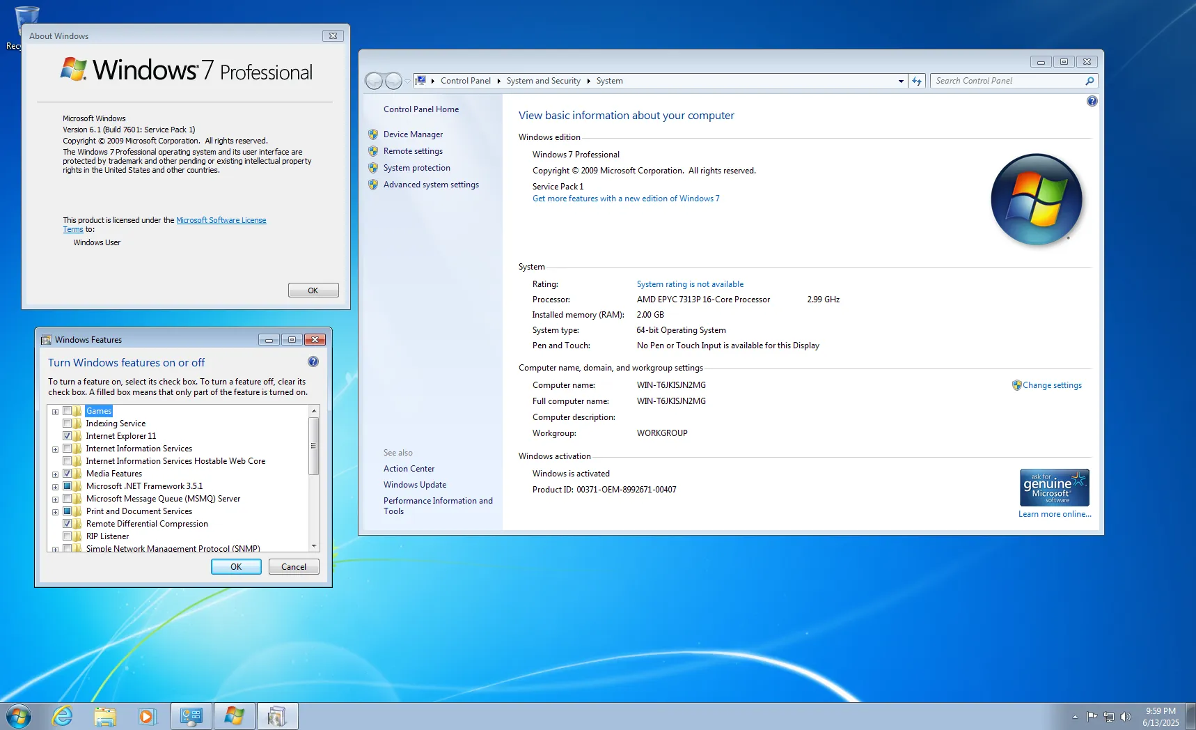This screenshot has width=1196, height=730.
Task: Click shield icon beside Advanced system settings
Action: point(373,185)
